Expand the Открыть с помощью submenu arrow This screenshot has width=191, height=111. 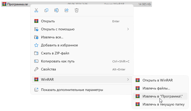click(x=128, y=29)
